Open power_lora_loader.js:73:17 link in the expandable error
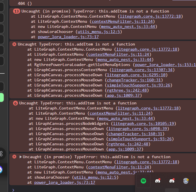This screenshot has height=192, width=196. 65,183
